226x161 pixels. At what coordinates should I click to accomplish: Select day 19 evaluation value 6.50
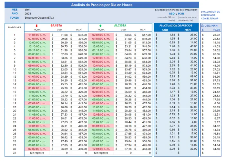click(217, 103)
